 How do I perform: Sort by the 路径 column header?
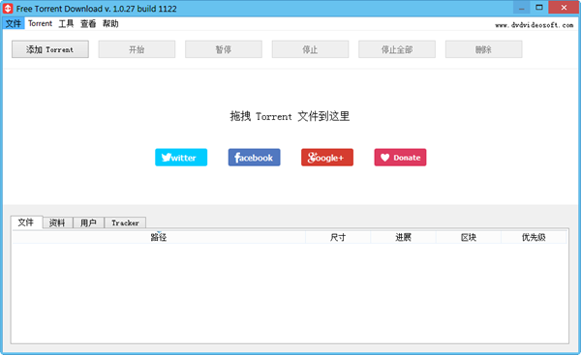pyautogui.click(x=159, y=237)
